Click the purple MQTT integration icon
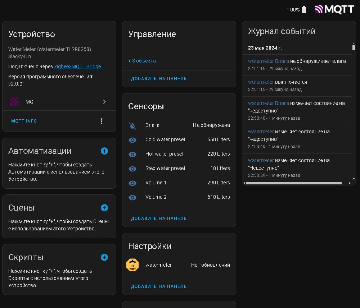This screenshot has height=308, width=360. click(14, 102)
